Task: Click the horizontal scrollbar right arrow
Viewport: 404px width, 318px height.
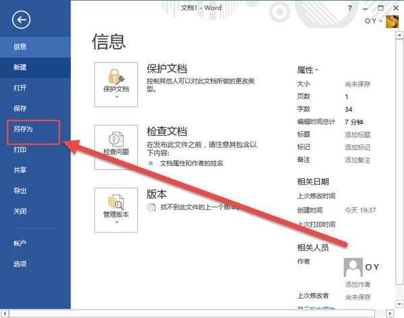Action: click(x=390, y=313)
